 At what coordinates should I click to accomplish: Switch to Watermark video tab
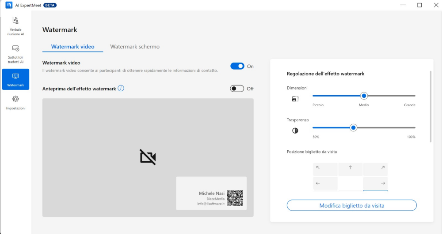click(73, 47)
